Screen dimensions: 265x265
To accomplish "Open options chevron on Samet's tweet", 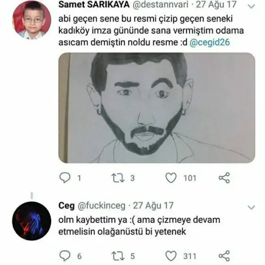I will 251,6.
